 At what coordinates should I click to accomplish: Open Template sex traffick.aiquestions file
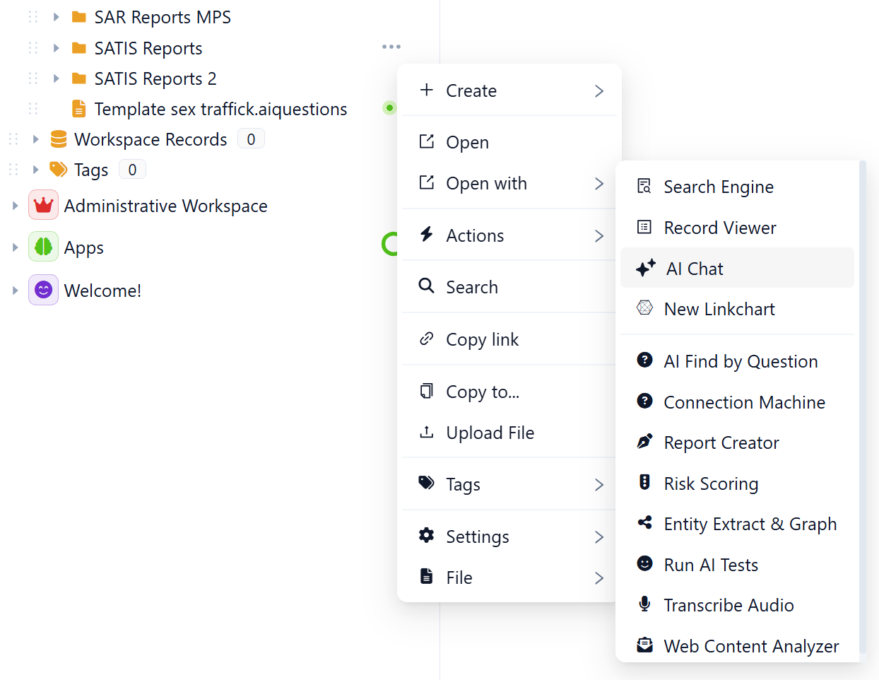coord(220,109)
